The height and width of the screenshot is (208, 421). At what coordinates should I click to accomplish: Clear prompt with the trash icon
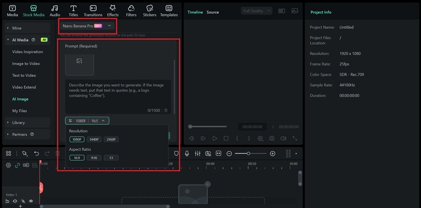(x=166, y=110)
